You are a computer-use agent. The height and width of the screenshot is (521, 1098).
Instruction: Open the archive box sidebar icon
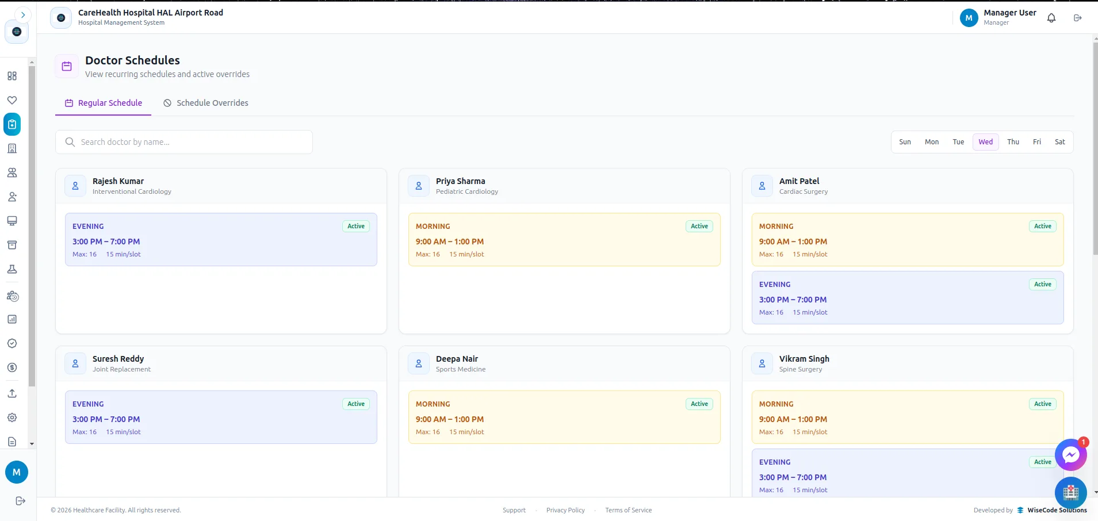12,245
